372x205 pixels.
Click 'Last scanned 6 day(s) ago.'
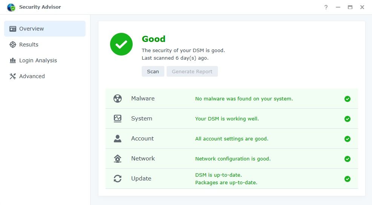point(175,58)
